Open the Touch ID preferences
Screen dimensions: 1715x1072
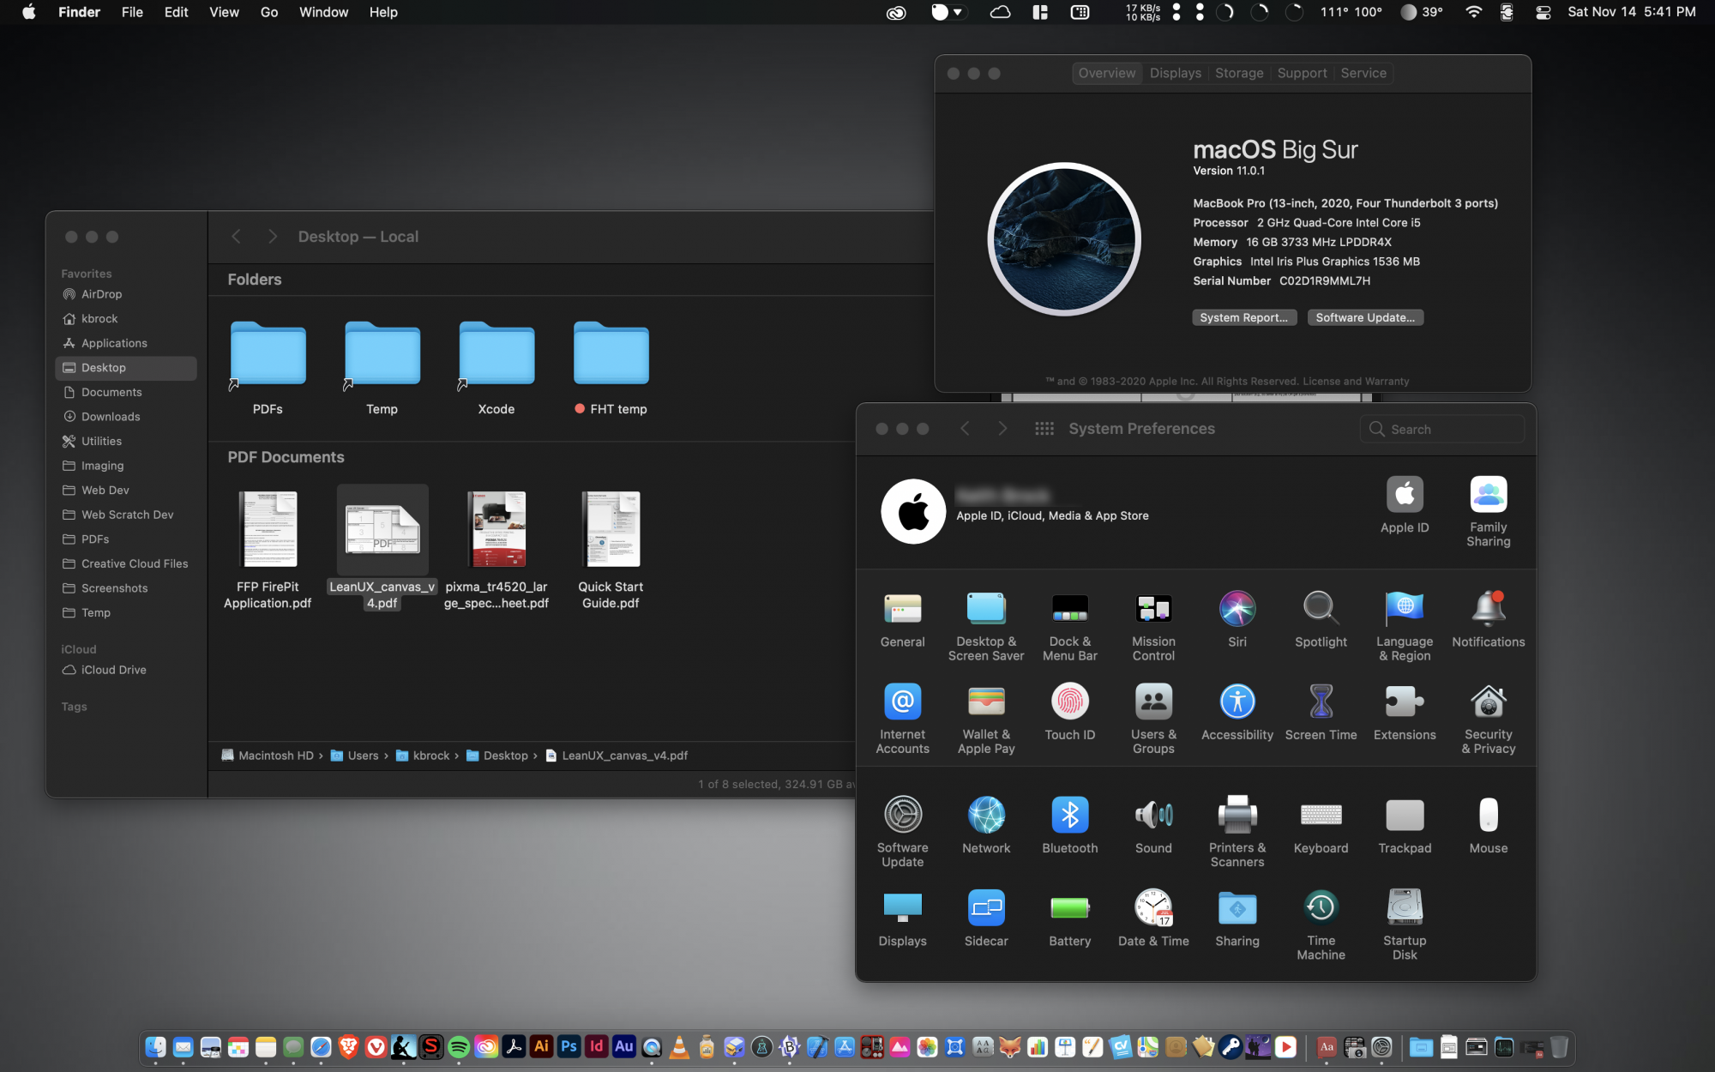tap(1069, 702)
